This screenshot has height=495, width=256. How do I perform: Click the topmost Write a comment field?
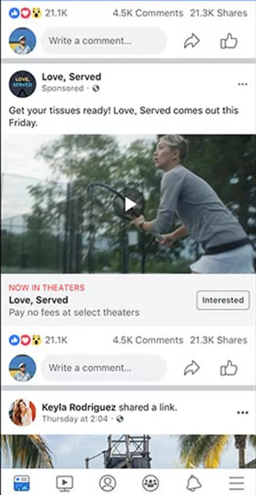tap(104, 41)
